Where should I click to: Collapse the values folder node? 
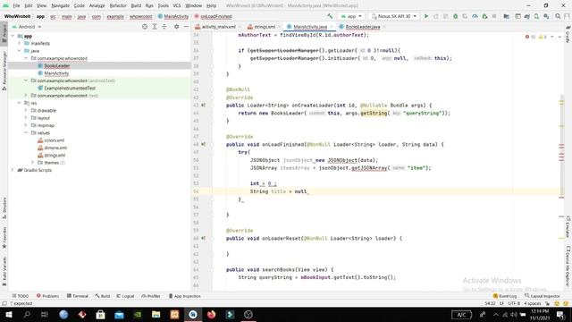(26, 133)
